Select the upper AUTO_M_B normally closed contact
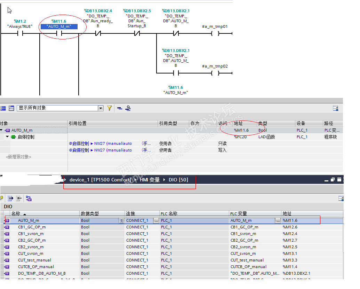The image size is (360, 289). [176, 33]
